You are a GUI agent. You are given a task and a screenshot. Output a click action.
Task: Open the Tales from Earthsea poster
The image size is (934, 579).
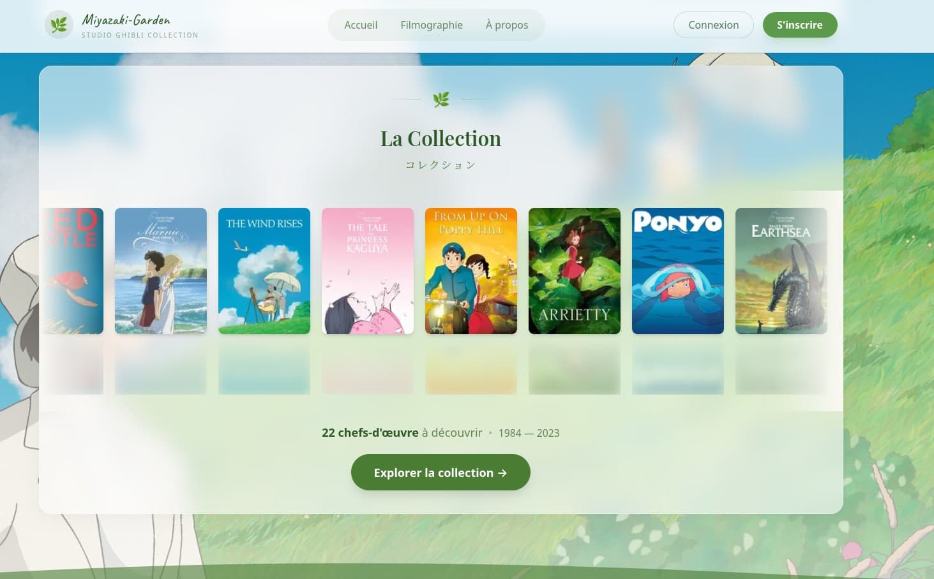pos(781,271)
